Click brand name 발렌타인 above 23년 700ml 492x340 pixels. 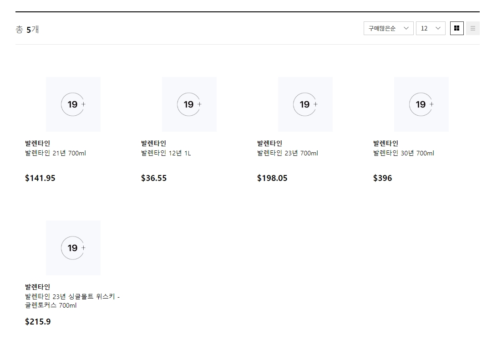coord(270,143)
